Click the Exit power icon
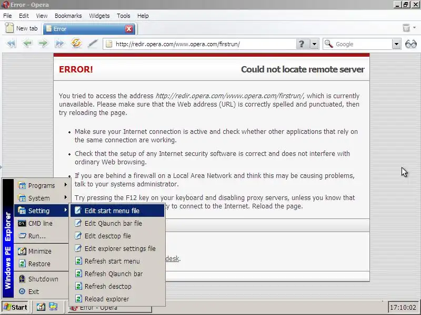Viewport: 421px width, 315px height. [22, 291]
